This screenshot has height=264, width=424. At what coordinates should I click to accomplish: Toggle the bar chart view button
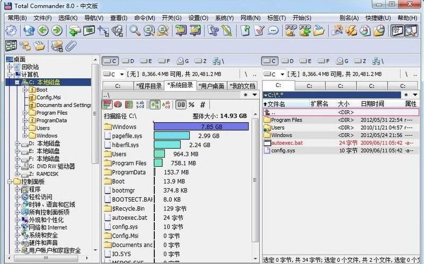[107, 104]
